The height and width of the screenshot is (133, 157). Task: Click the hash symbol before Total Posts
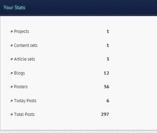coord(12,114)
